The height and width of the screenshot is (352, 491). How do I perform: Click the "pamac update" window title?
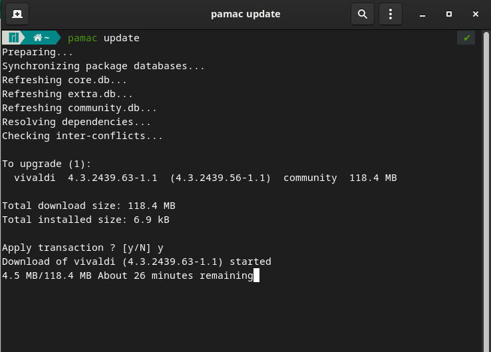(x=245, y=14)
